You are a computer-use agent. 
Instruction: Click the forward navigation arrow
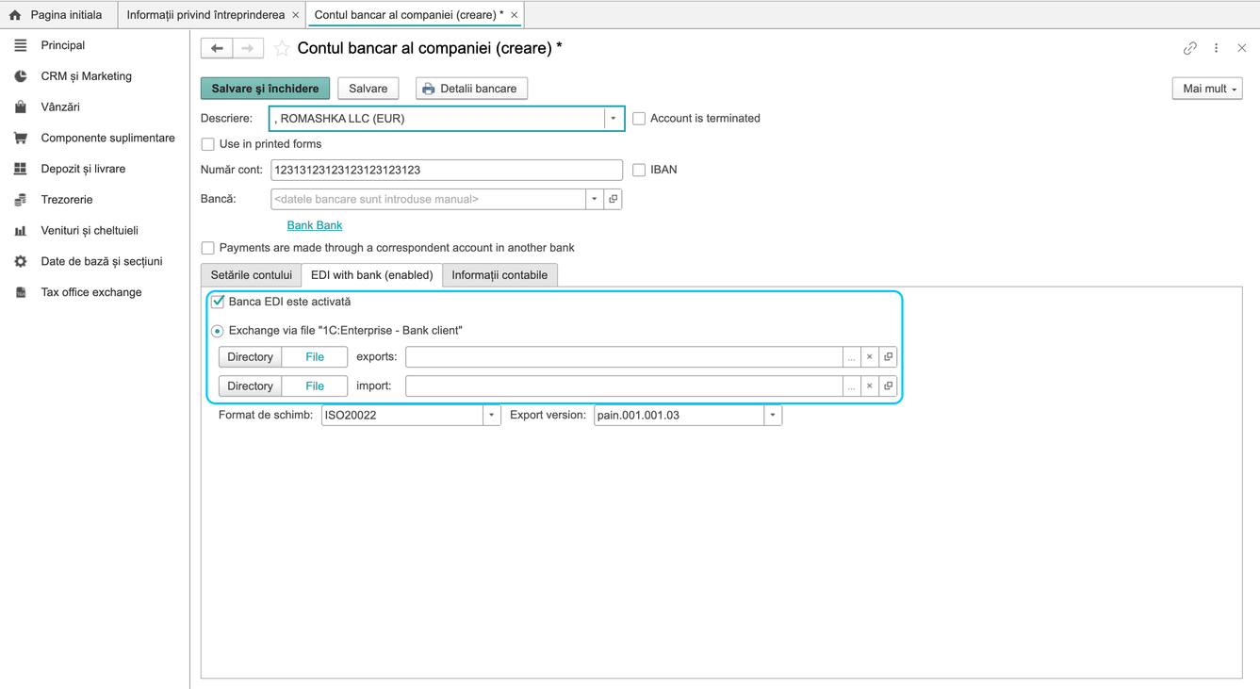(248, 48)
